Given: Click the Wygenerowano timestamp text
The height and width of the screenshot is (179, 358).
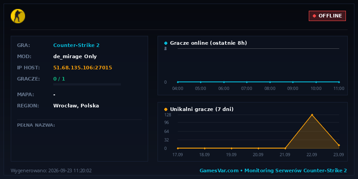Looking at the screenshot, I should coord(51,170).
